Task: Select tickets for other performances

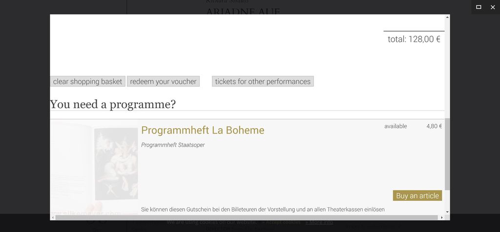Action: pyautogui.click(x=263, y=81)
